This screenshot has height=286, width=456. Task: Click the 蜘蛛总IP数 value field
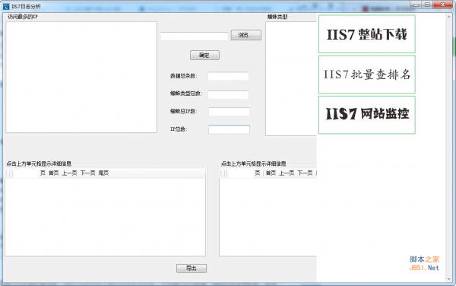coord(229,111)
